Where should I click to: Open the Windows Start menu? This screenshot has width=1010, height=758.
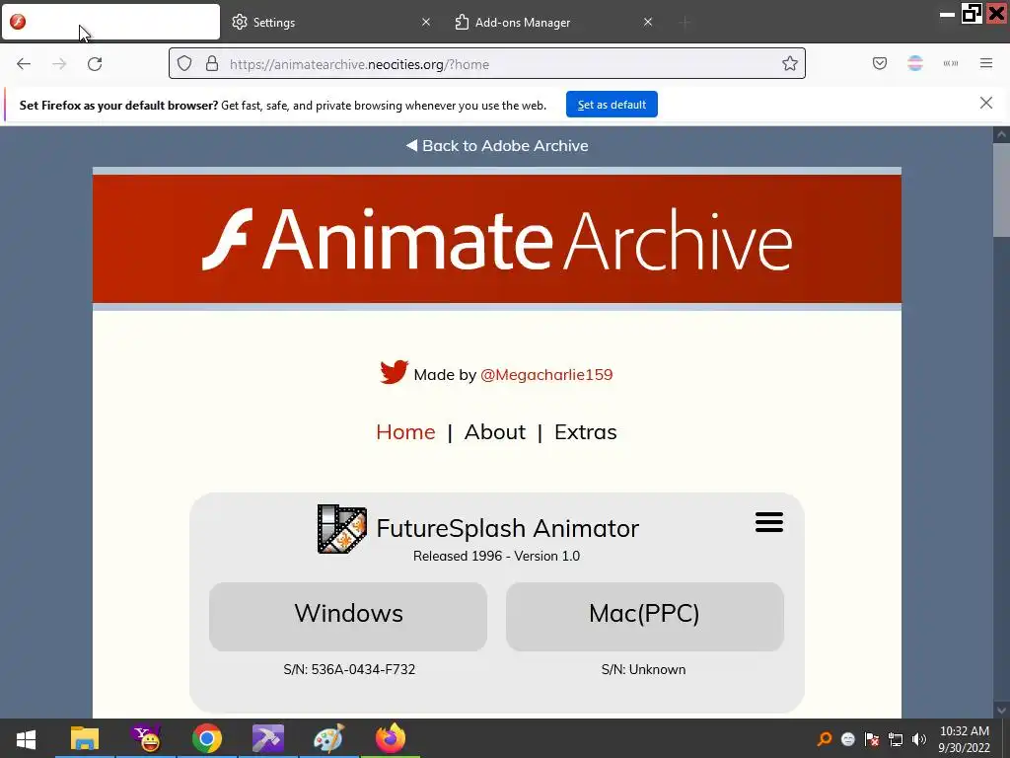(26, 738)
